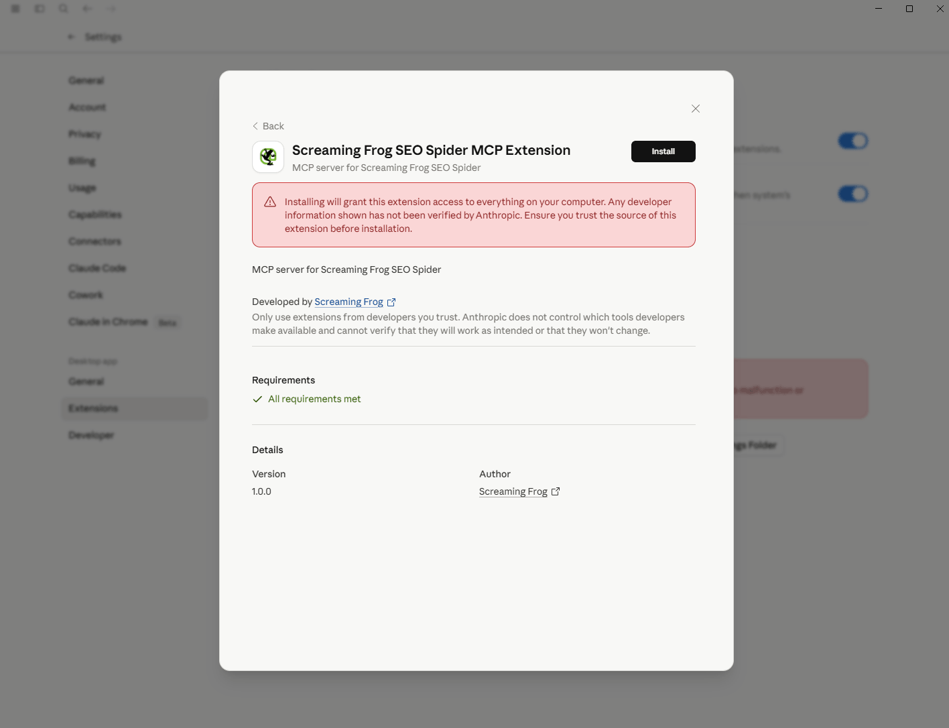Open the Usage settings page

(x=82, y=188)
